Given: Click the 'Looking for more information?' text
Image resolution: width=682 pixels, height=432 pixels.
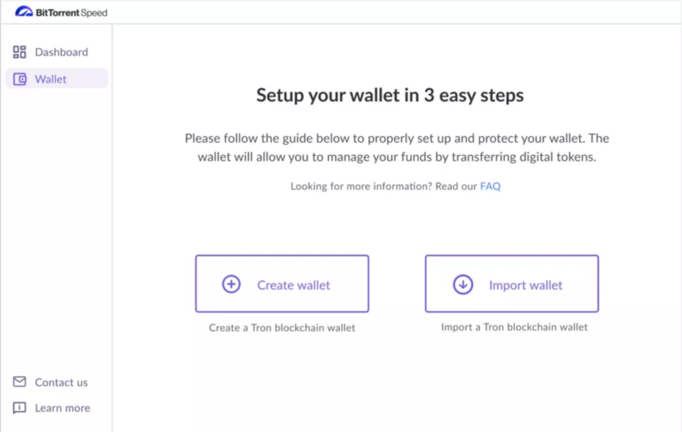Looking at the screenshot, I should click(361, 186).
